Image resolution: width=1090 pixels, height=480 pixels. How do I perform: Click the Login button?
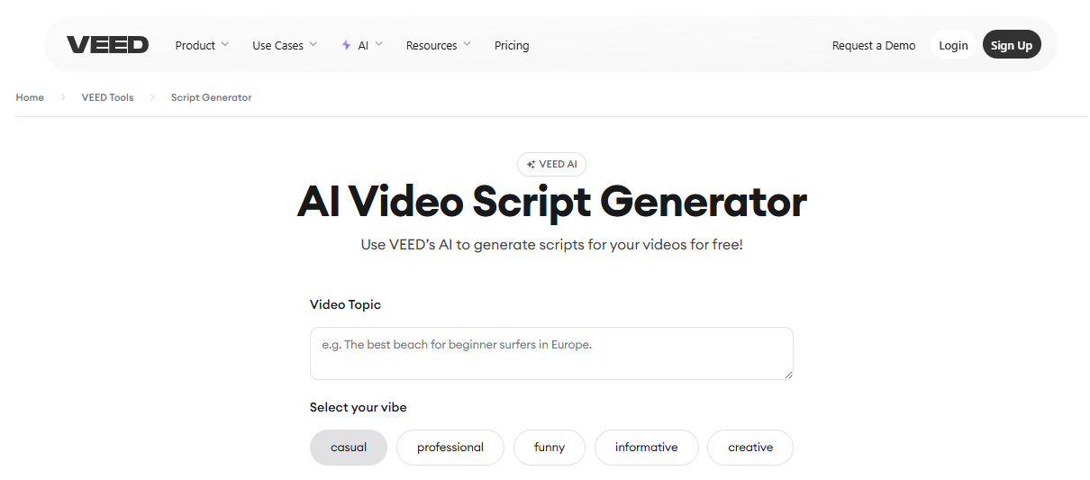[x=953, y=45]
